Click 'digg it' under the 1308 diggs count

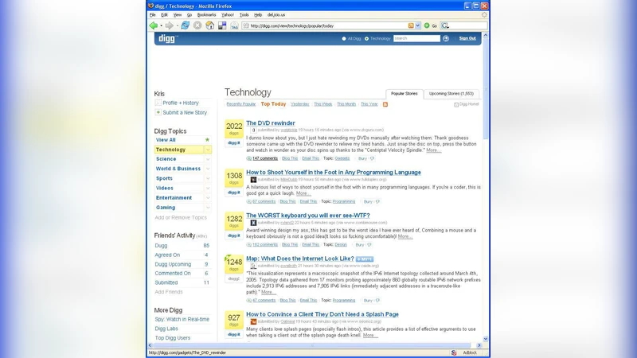tap(234, 193)
